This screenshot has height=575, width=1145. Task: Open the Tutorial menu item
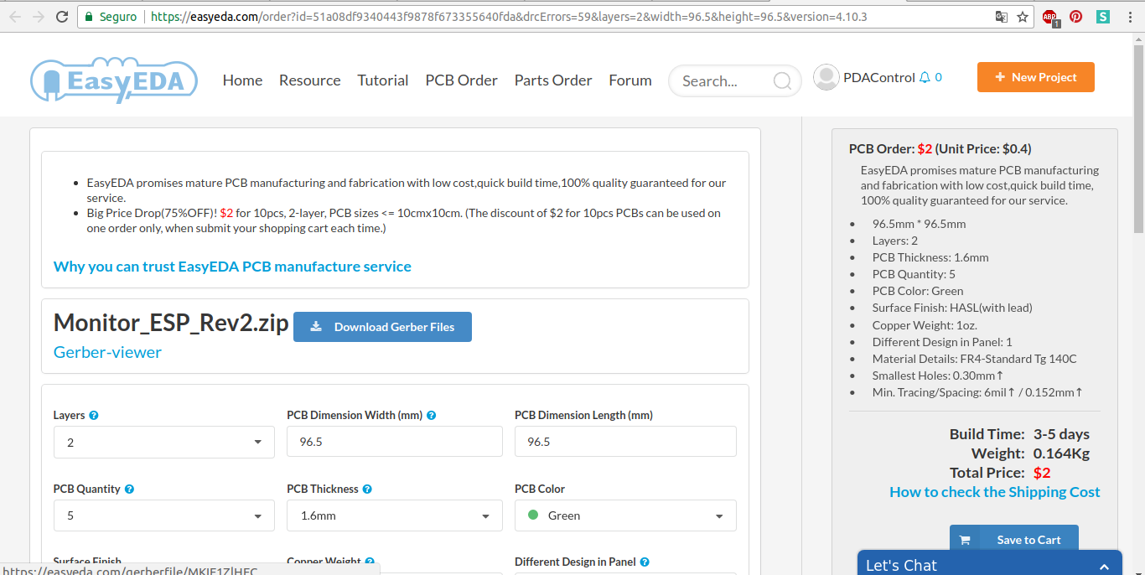(x=383, y=80)
